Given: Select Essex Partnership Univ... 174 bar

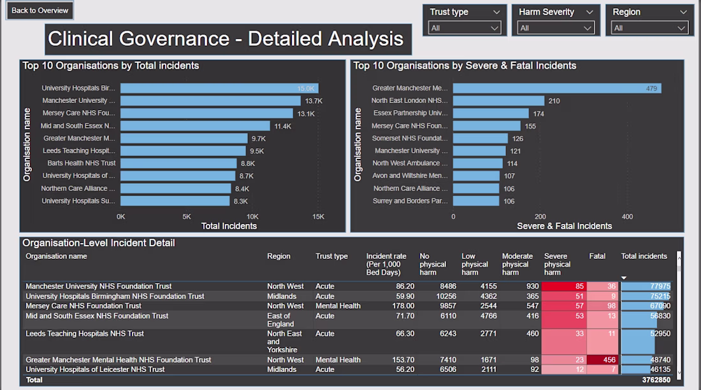Looking at the screenshot, I should coord(491,113).
